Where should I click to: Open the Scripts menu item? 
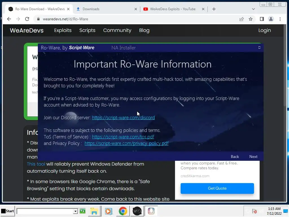coord(87,31)
